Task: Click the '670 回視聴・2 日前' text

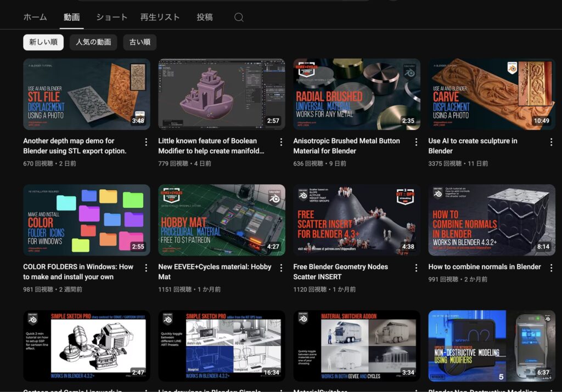Action: 49,163
